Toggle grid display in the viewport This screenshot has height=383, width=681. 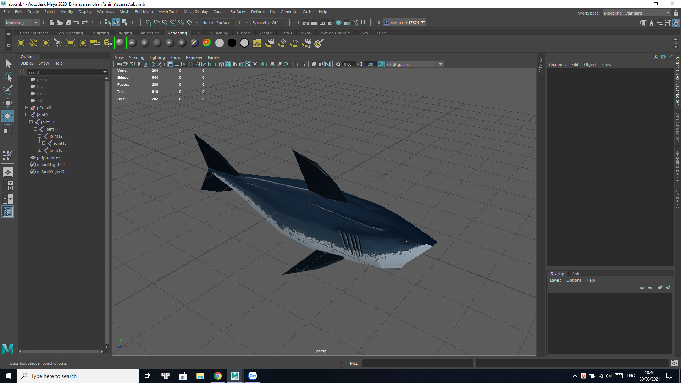pos(170,64)
